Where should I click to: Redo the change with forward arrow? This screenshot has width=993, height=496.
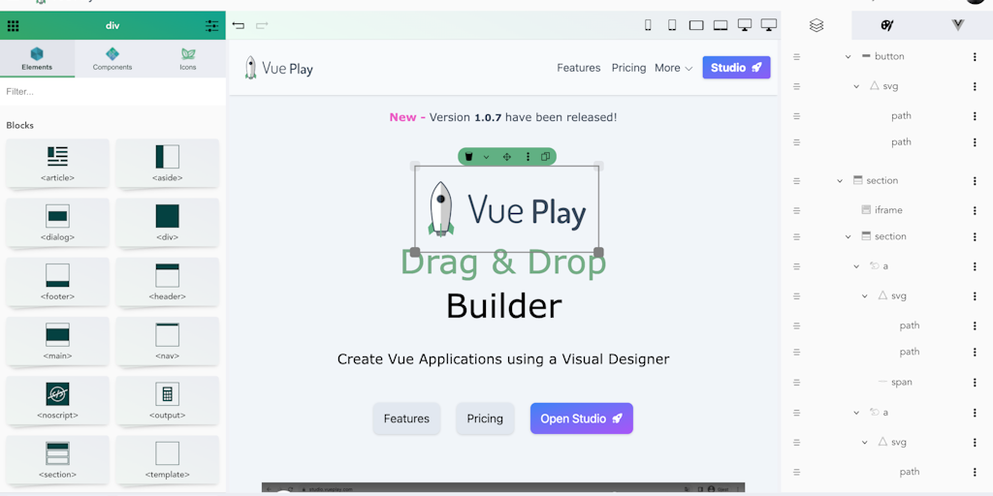262,25
